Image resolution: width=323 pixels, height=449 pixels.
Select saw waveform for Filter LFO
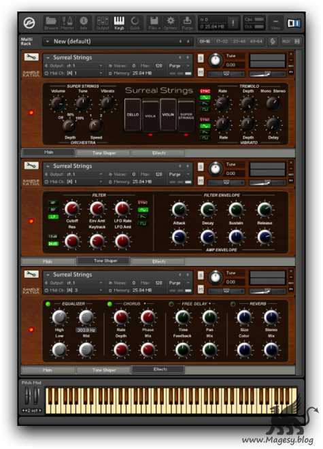tap(143, 216)
